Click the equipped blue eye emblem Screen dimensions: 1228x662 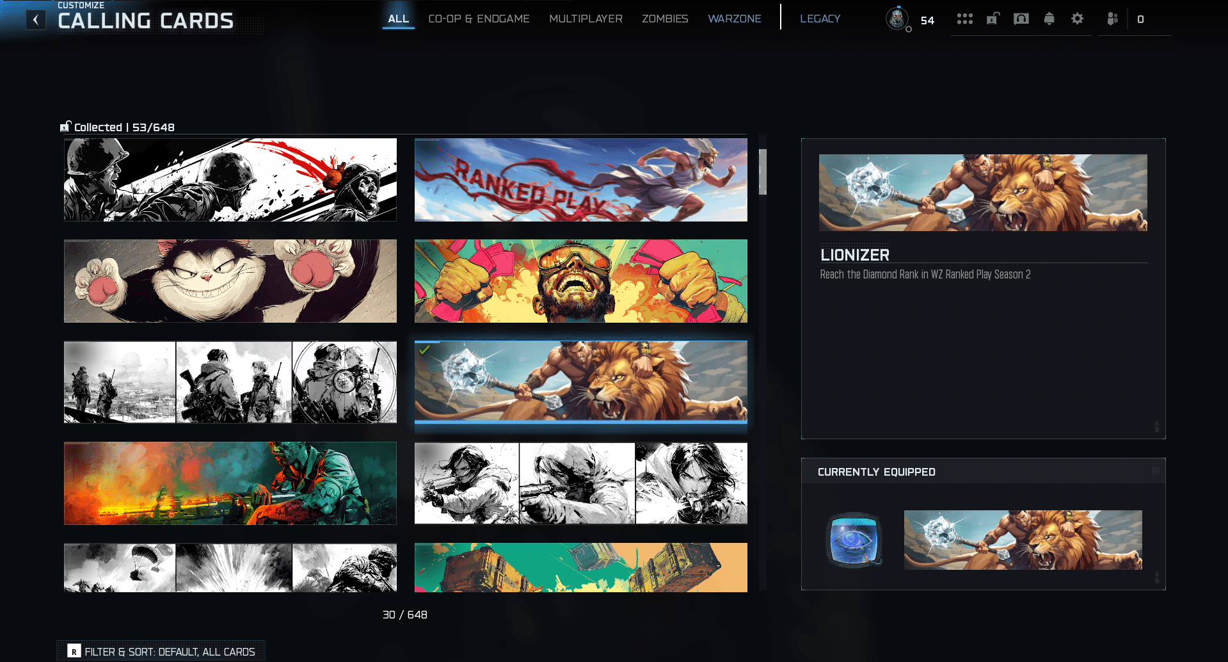coord(854,540)
